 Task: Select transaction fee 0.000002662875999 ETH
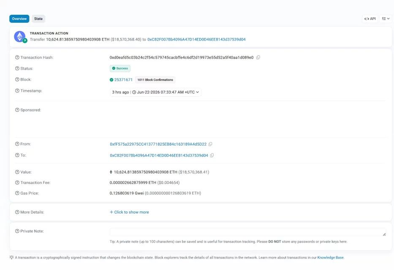(x=133, y=183)
